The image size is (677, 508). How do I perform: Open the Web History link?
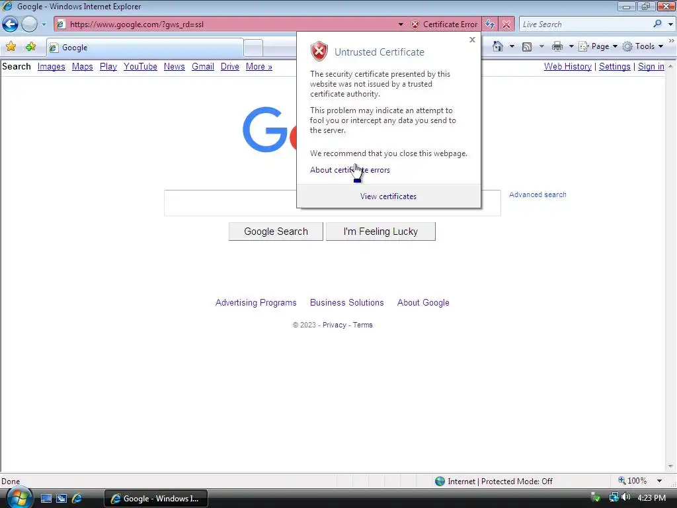pyautogui.click(x=568, y=67)
